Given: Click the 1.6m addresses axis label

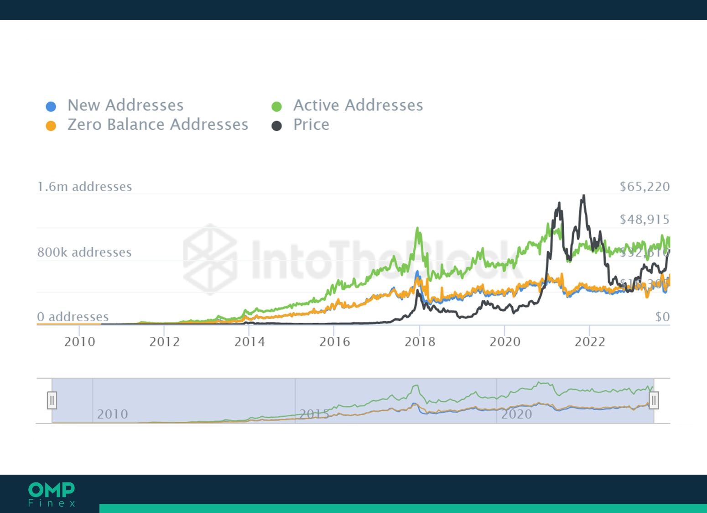Looking at the screenshot, I should point(85,186).
